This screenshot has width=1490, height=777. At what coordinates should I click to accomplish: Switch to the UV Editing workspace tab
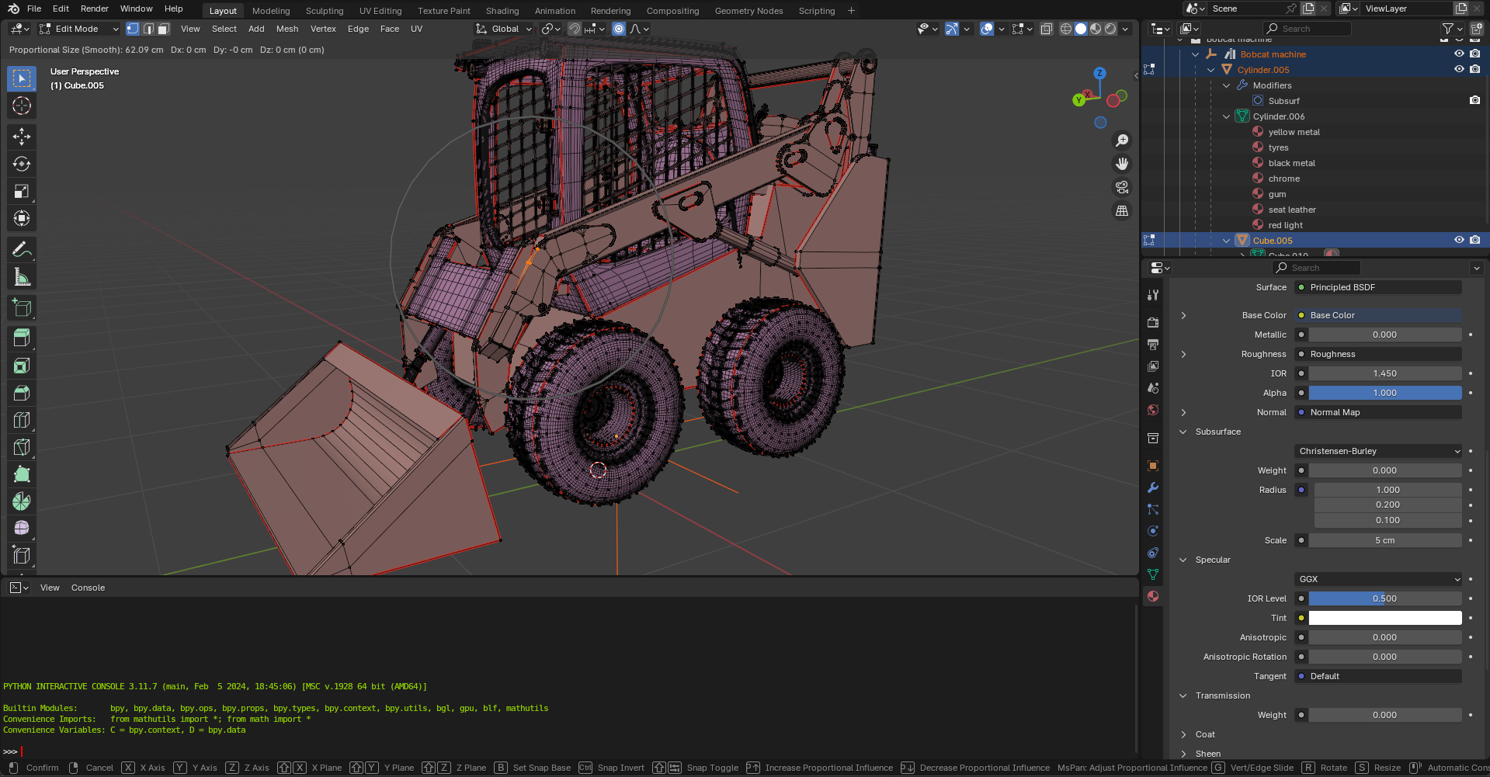point(380,11)
